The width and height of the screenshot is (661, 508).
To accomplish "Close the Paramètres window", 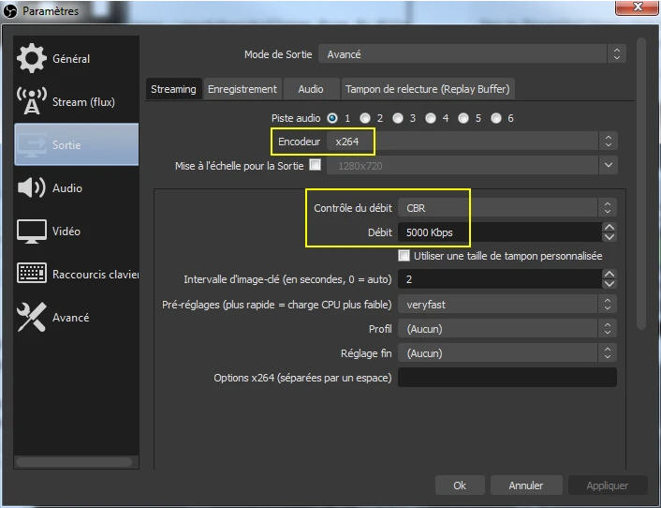I will (637, 7).
